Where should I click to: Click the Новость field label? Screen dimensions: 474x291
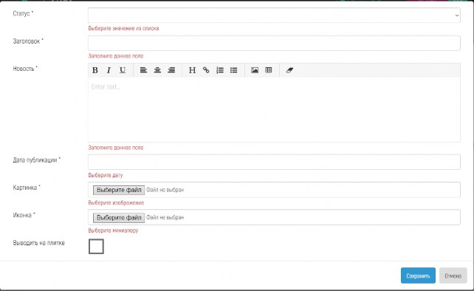[25, 69]
